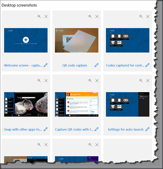Open the QR code capture caption link
This screenshot has height=169, width=163.
tap(75, 65)
